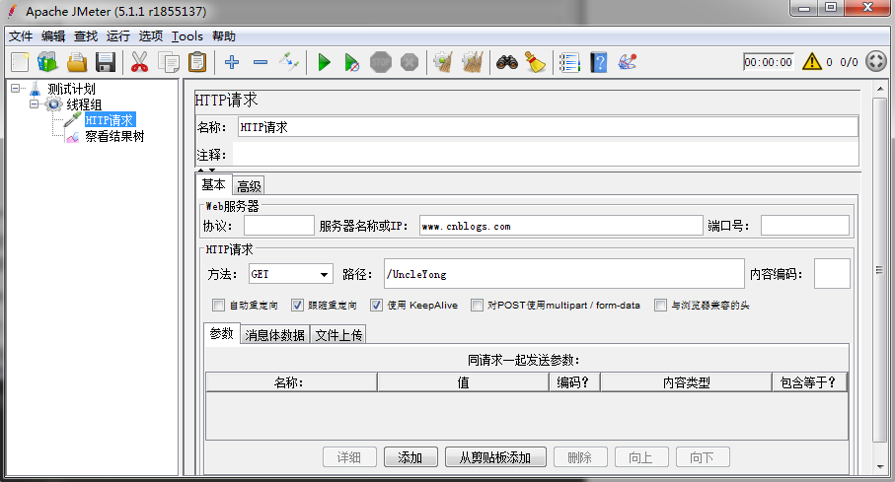Click the Copy icon in toolbar
The image size is (895, 482).
(x=169, y=62)
